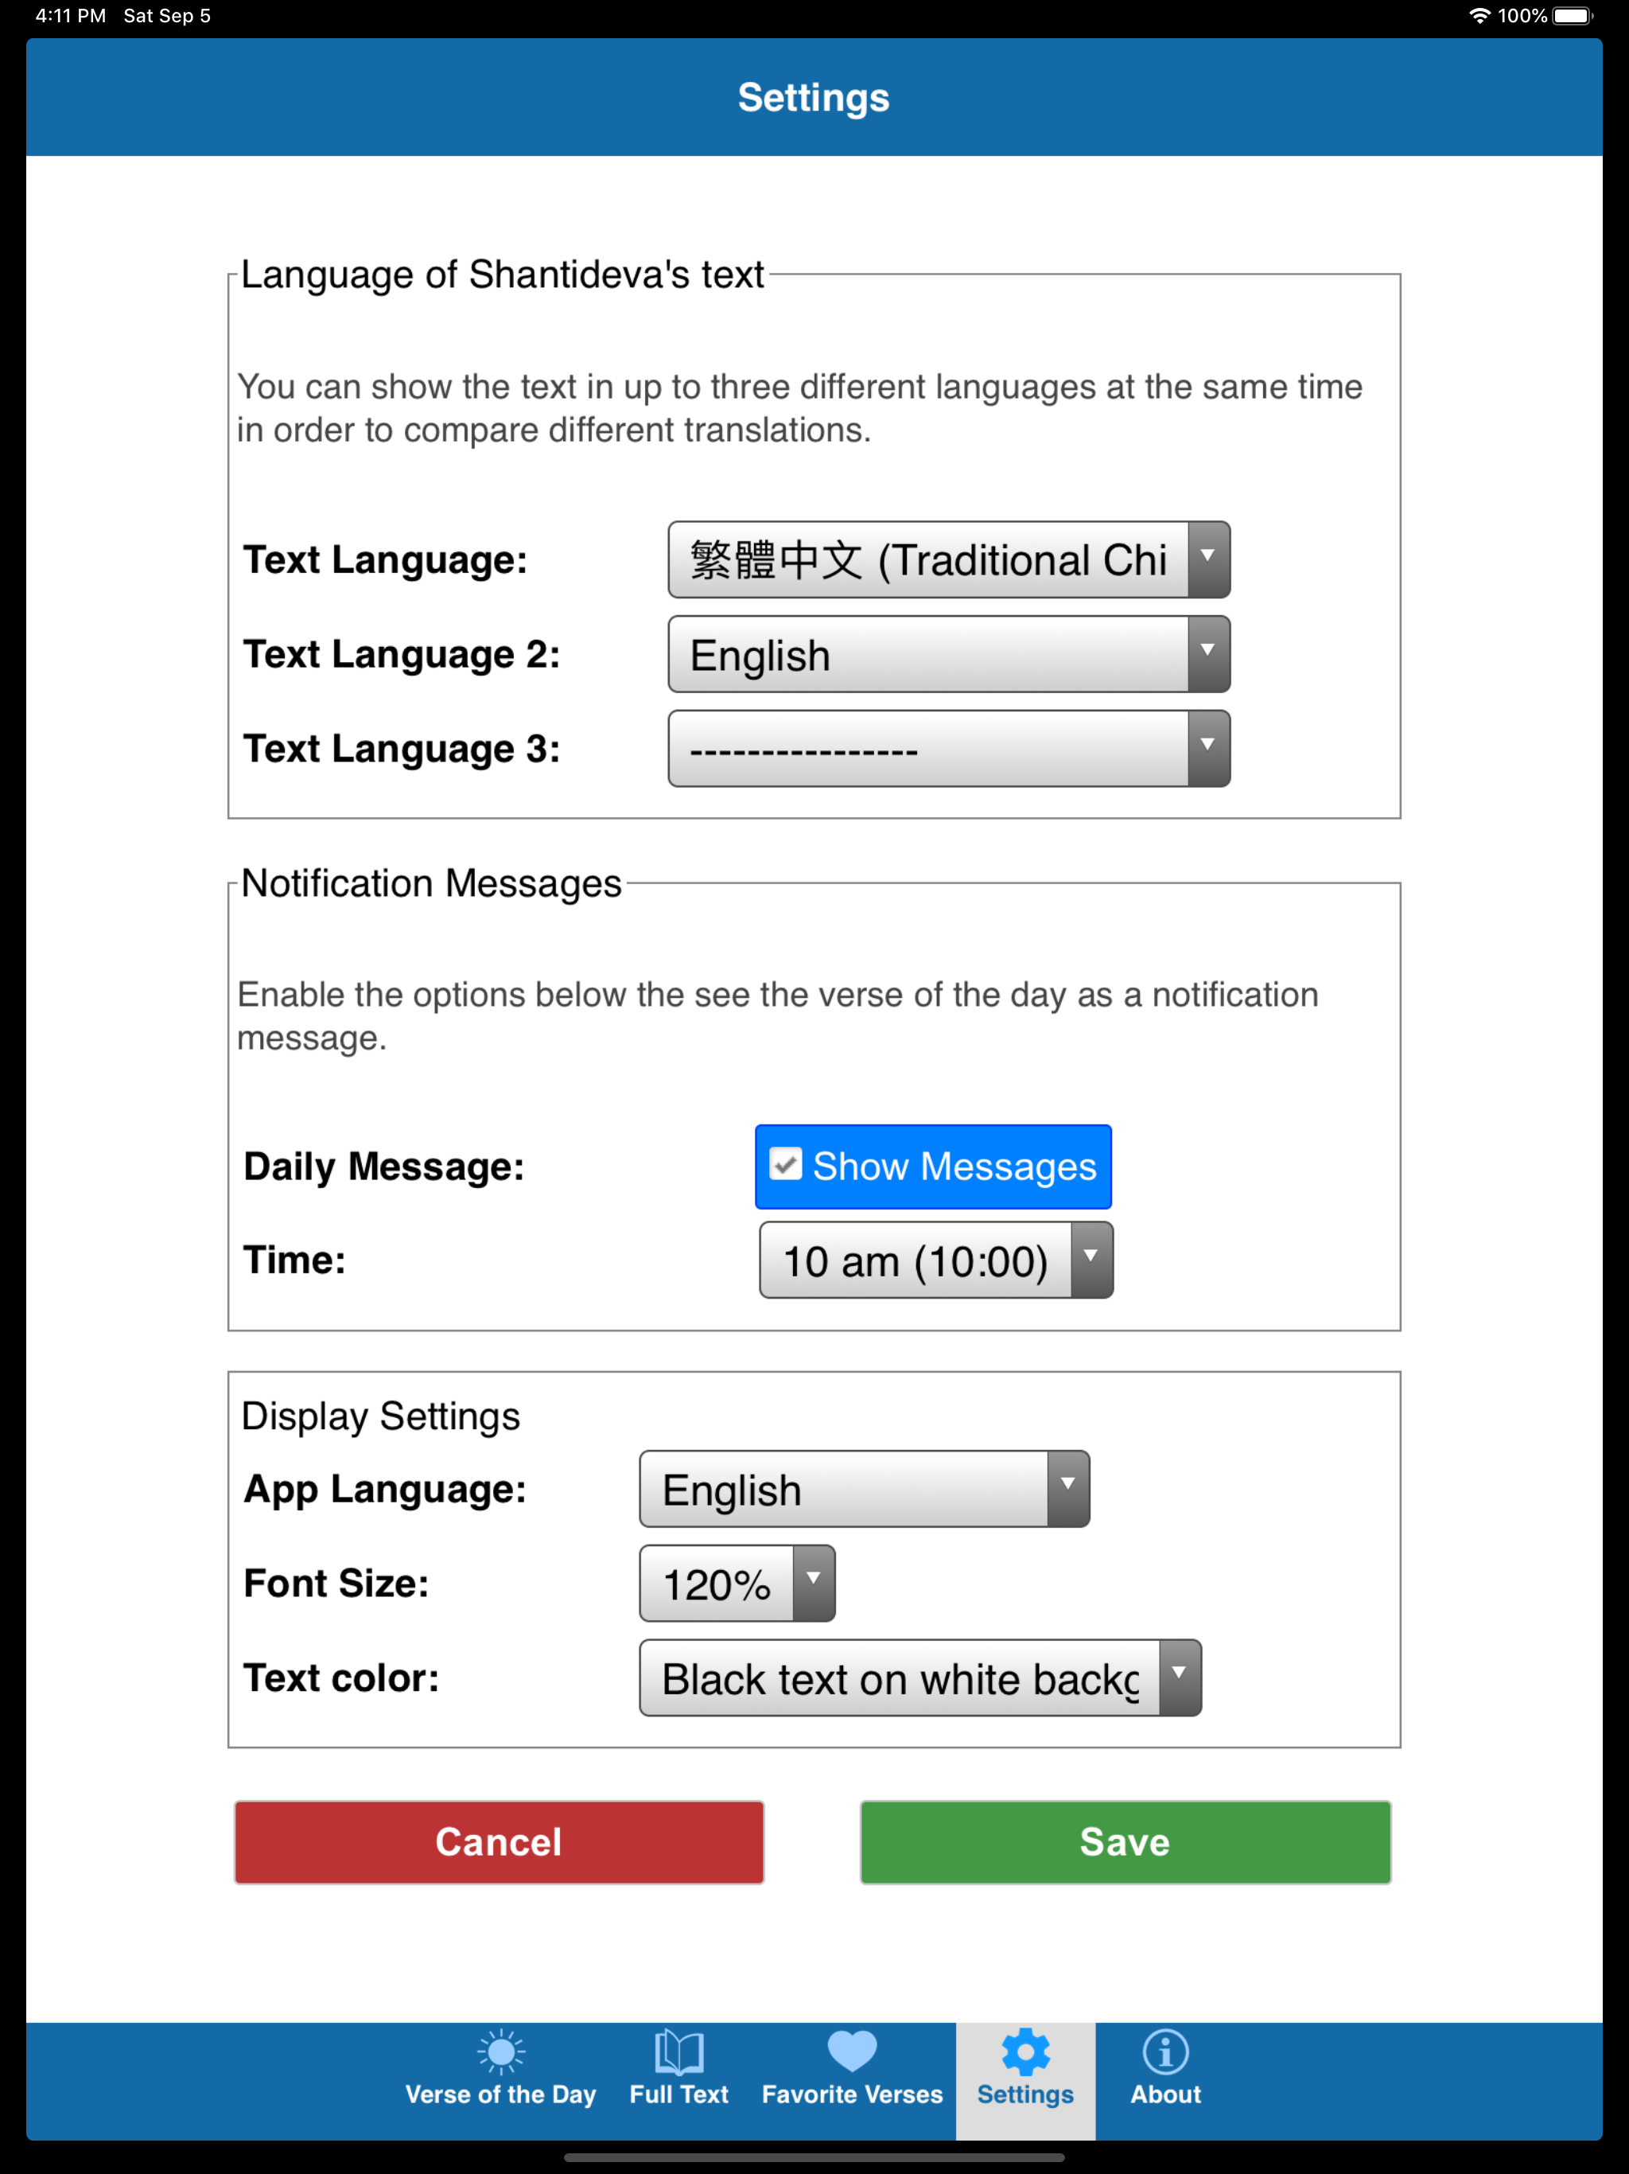This screenshot has width=1629, height=2174.
Task: Tap the battery indicator icon
Action: 1572,16
